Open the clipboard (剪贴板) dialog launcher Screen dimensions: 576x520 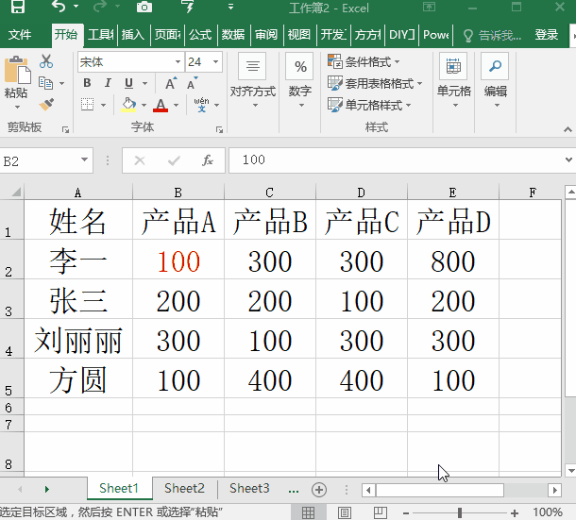65,129
